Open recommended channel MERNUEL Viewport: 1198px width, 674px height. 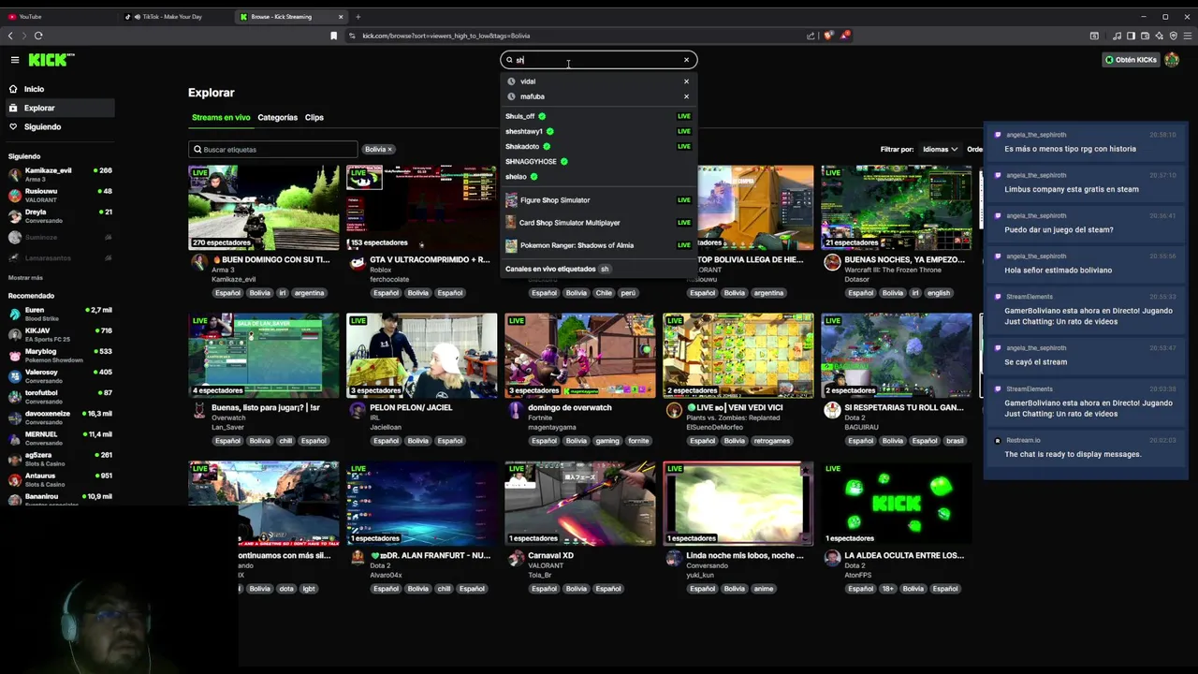click(x=60, y=437)
